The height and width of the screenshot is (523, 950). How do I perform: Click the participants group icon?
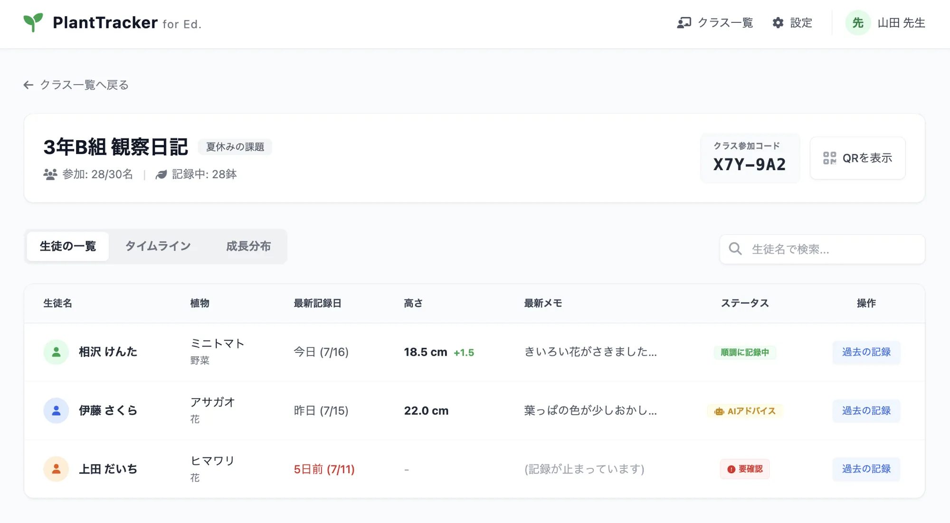(x=50, y=174)
